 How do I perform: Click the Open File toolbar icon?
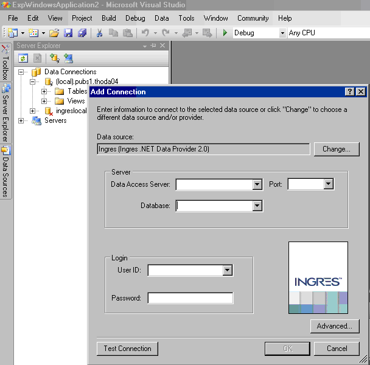(x=54, y=33)
